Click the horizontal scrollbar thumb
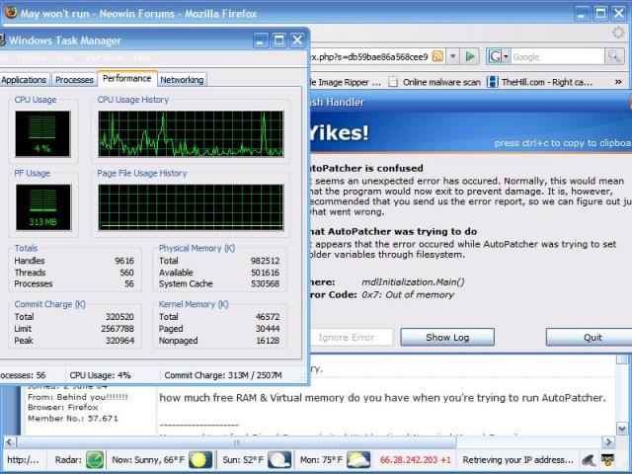Image resolution: width=632 pixels, height=474 pixels. click(237, 442)
